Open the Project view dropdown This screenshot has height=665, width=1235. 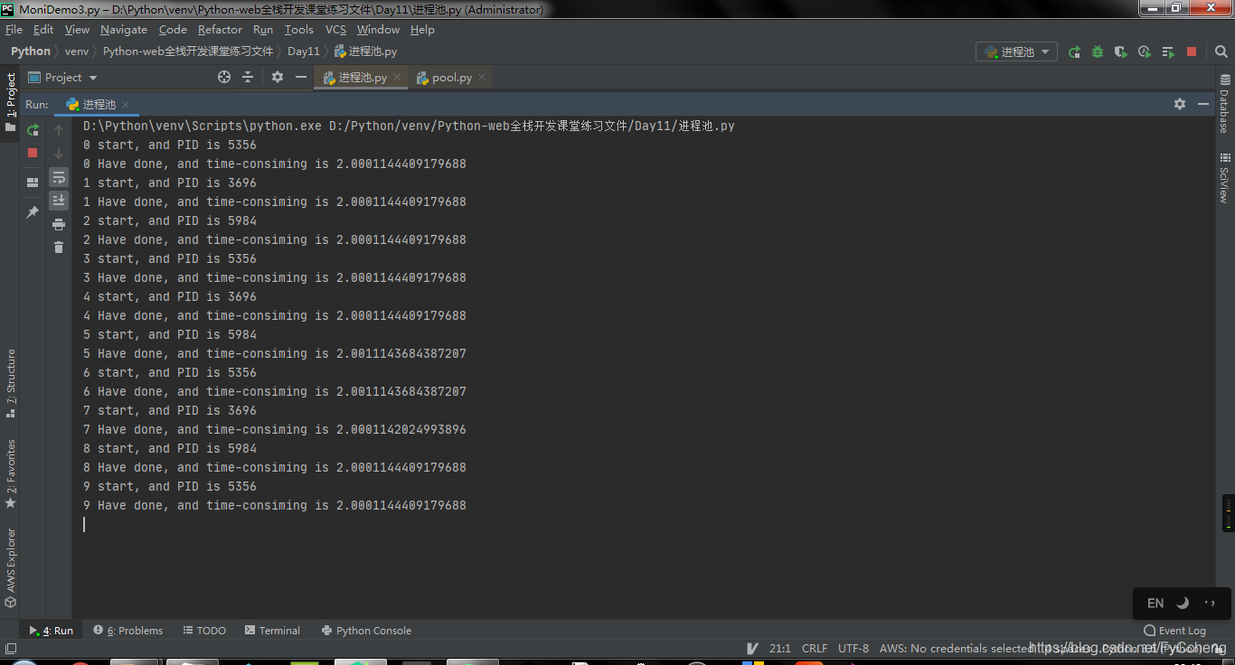[62, 78]
